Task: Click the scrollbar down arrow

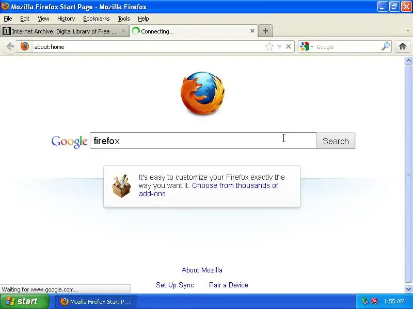Action: pos(408,289)
